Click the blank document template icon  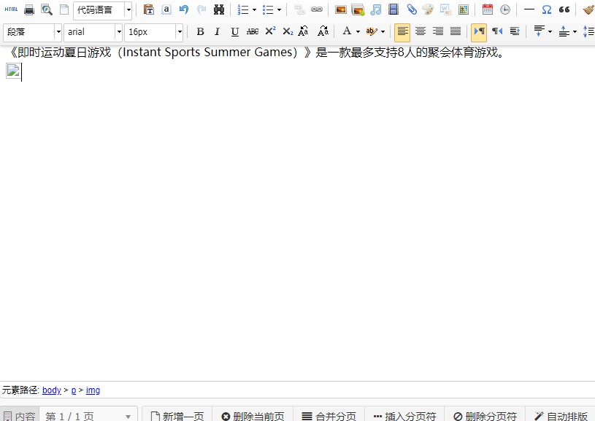(64, 9)
